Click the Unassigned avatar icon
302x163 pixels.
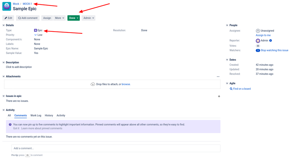258,31
